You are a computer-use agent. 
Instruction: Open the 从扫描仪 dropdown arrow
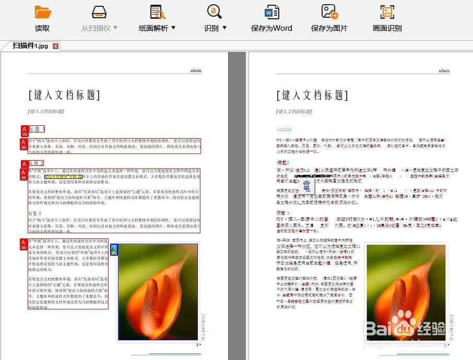tap(114, 28)
